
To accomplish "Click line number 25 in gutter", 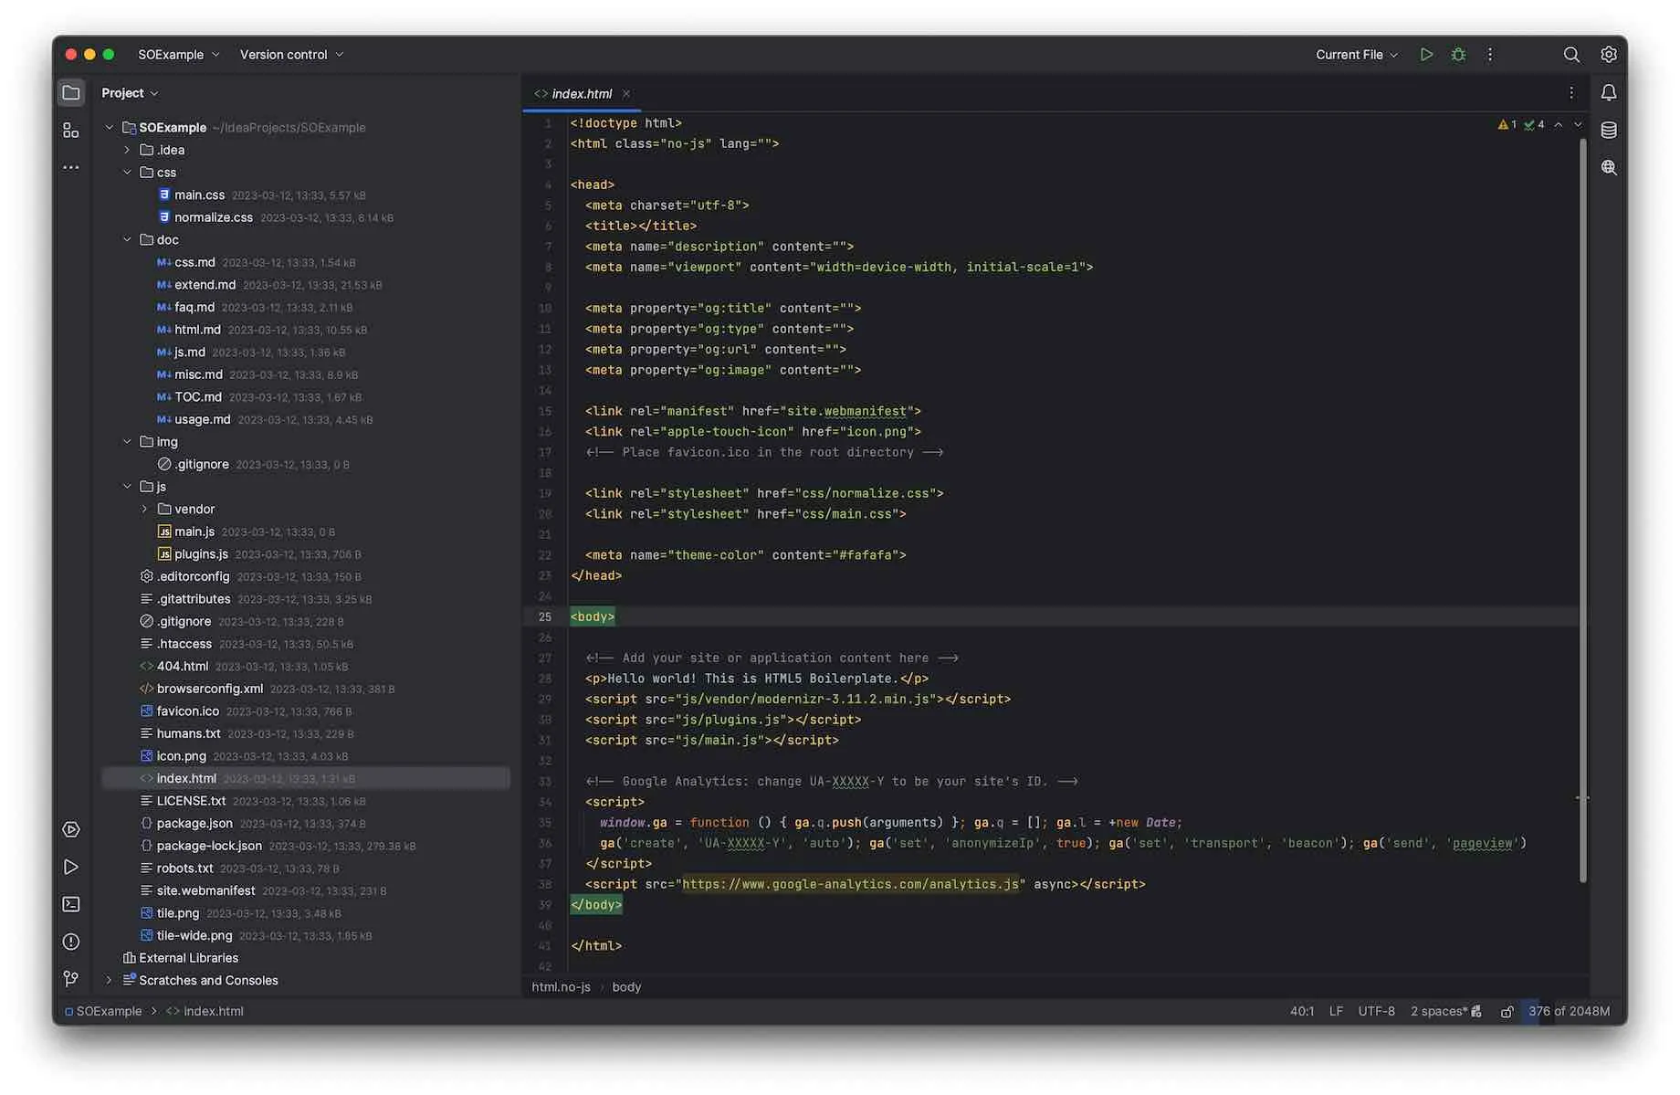I will pos(545,617).
